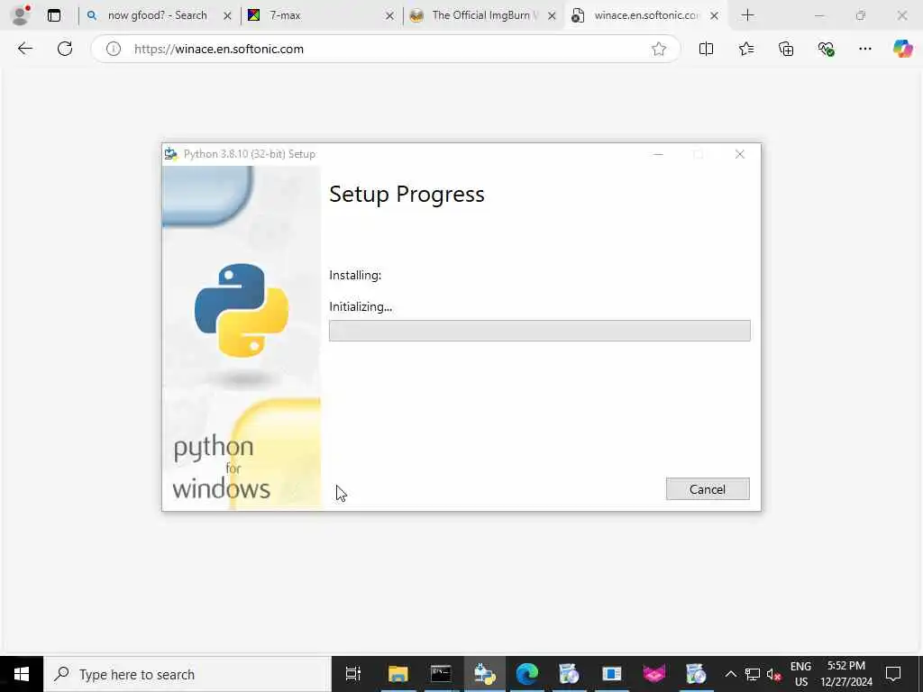Switch the ENG US input language

point(800,674)
